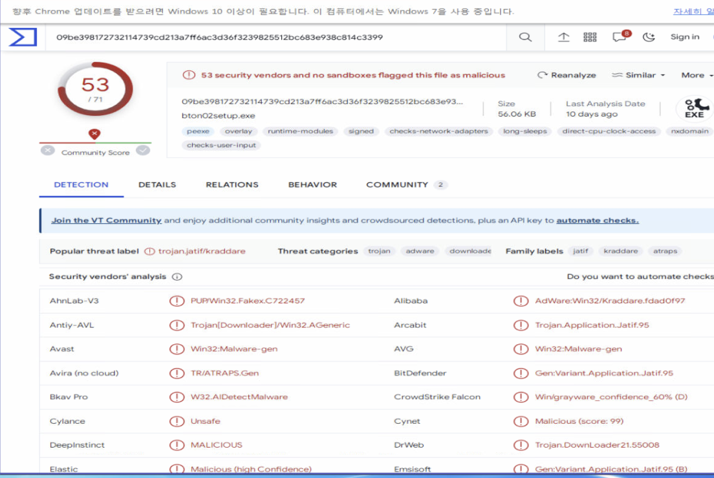This screenshot has width=714, height=478.
Task: Switch to the RELATIONS tab
Action: (232, 185)
